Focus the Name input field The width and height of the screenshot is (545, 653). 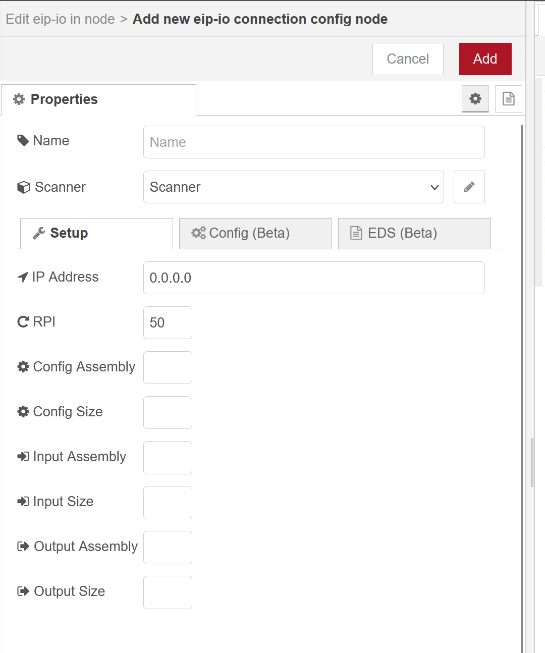coord(314,142)
